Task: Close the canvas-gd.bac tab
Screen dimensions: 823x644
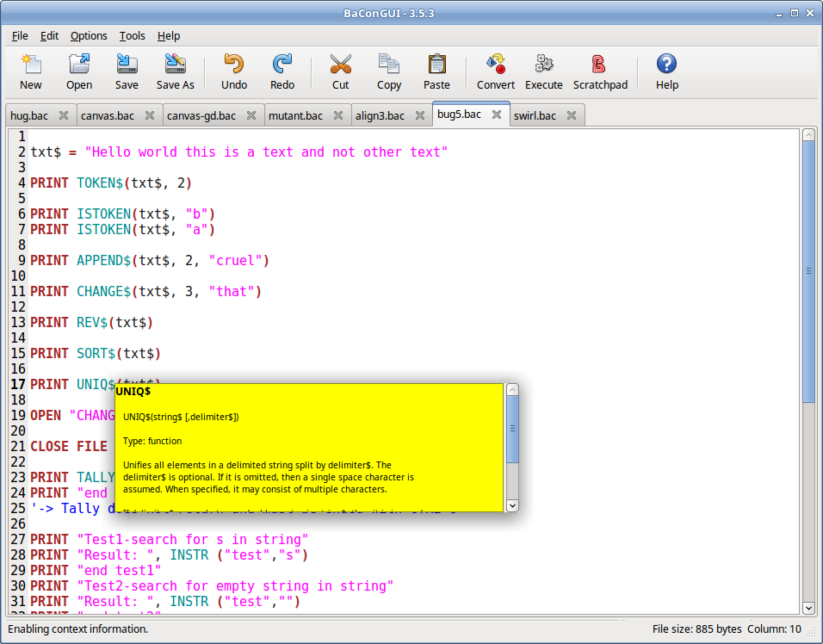Action: 251,115
